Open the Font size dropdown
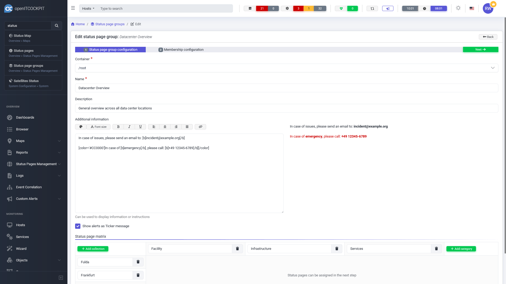 point(99,127)
